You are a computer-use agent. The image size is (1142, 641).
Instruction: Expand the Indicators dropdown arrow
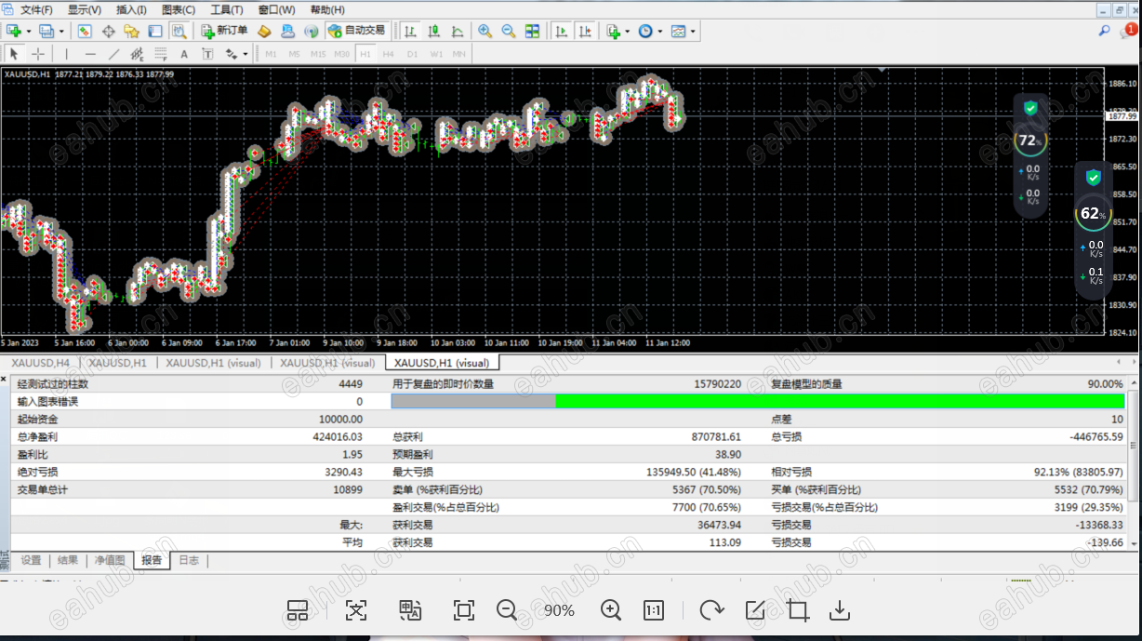coord(628,32)
